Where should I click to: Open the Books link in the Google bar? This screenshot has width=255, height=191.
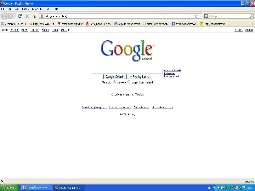(45, 30)
